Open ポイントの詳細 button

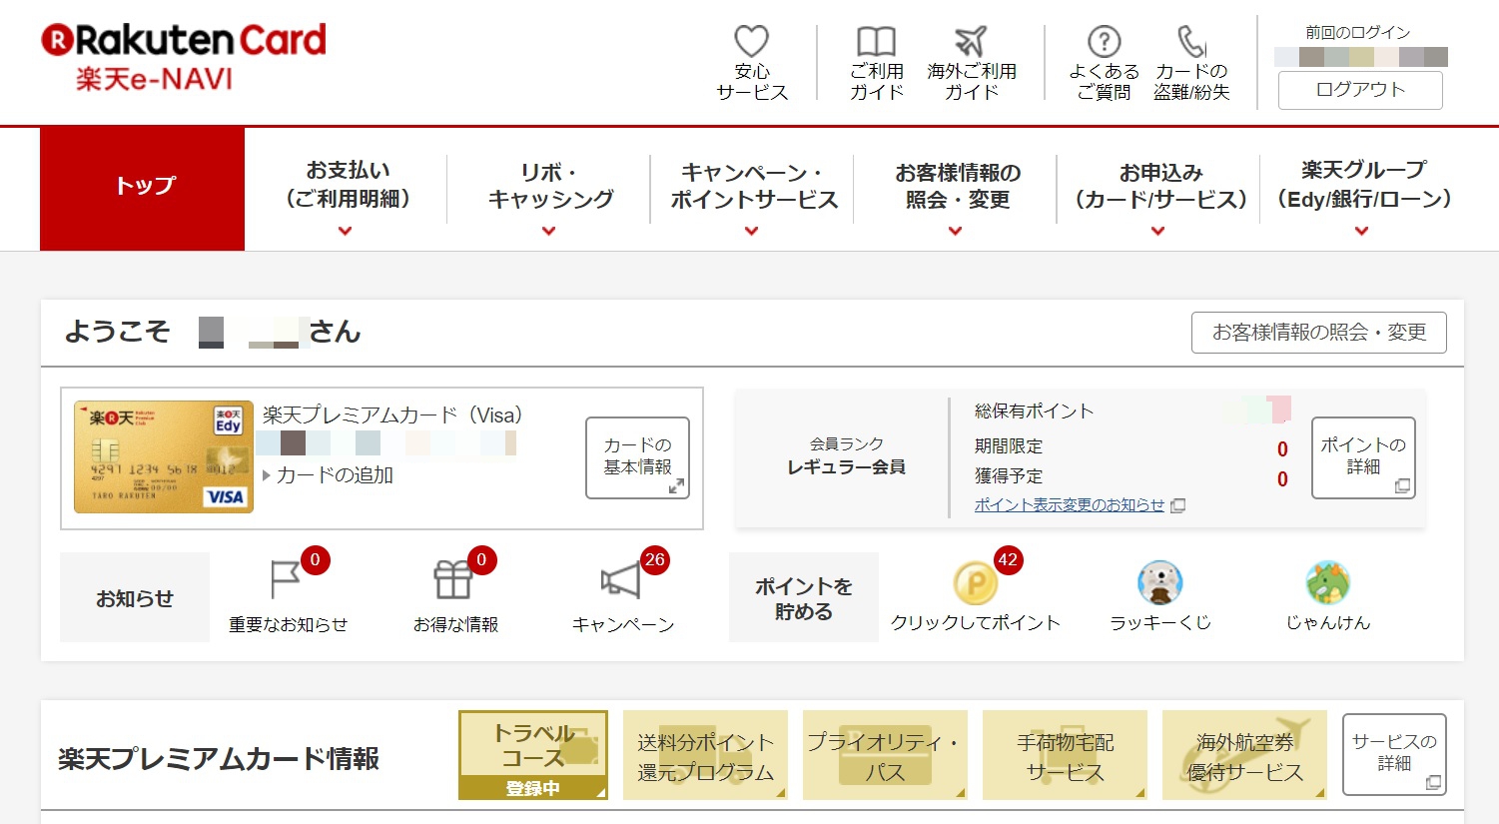pos(1363,457)
